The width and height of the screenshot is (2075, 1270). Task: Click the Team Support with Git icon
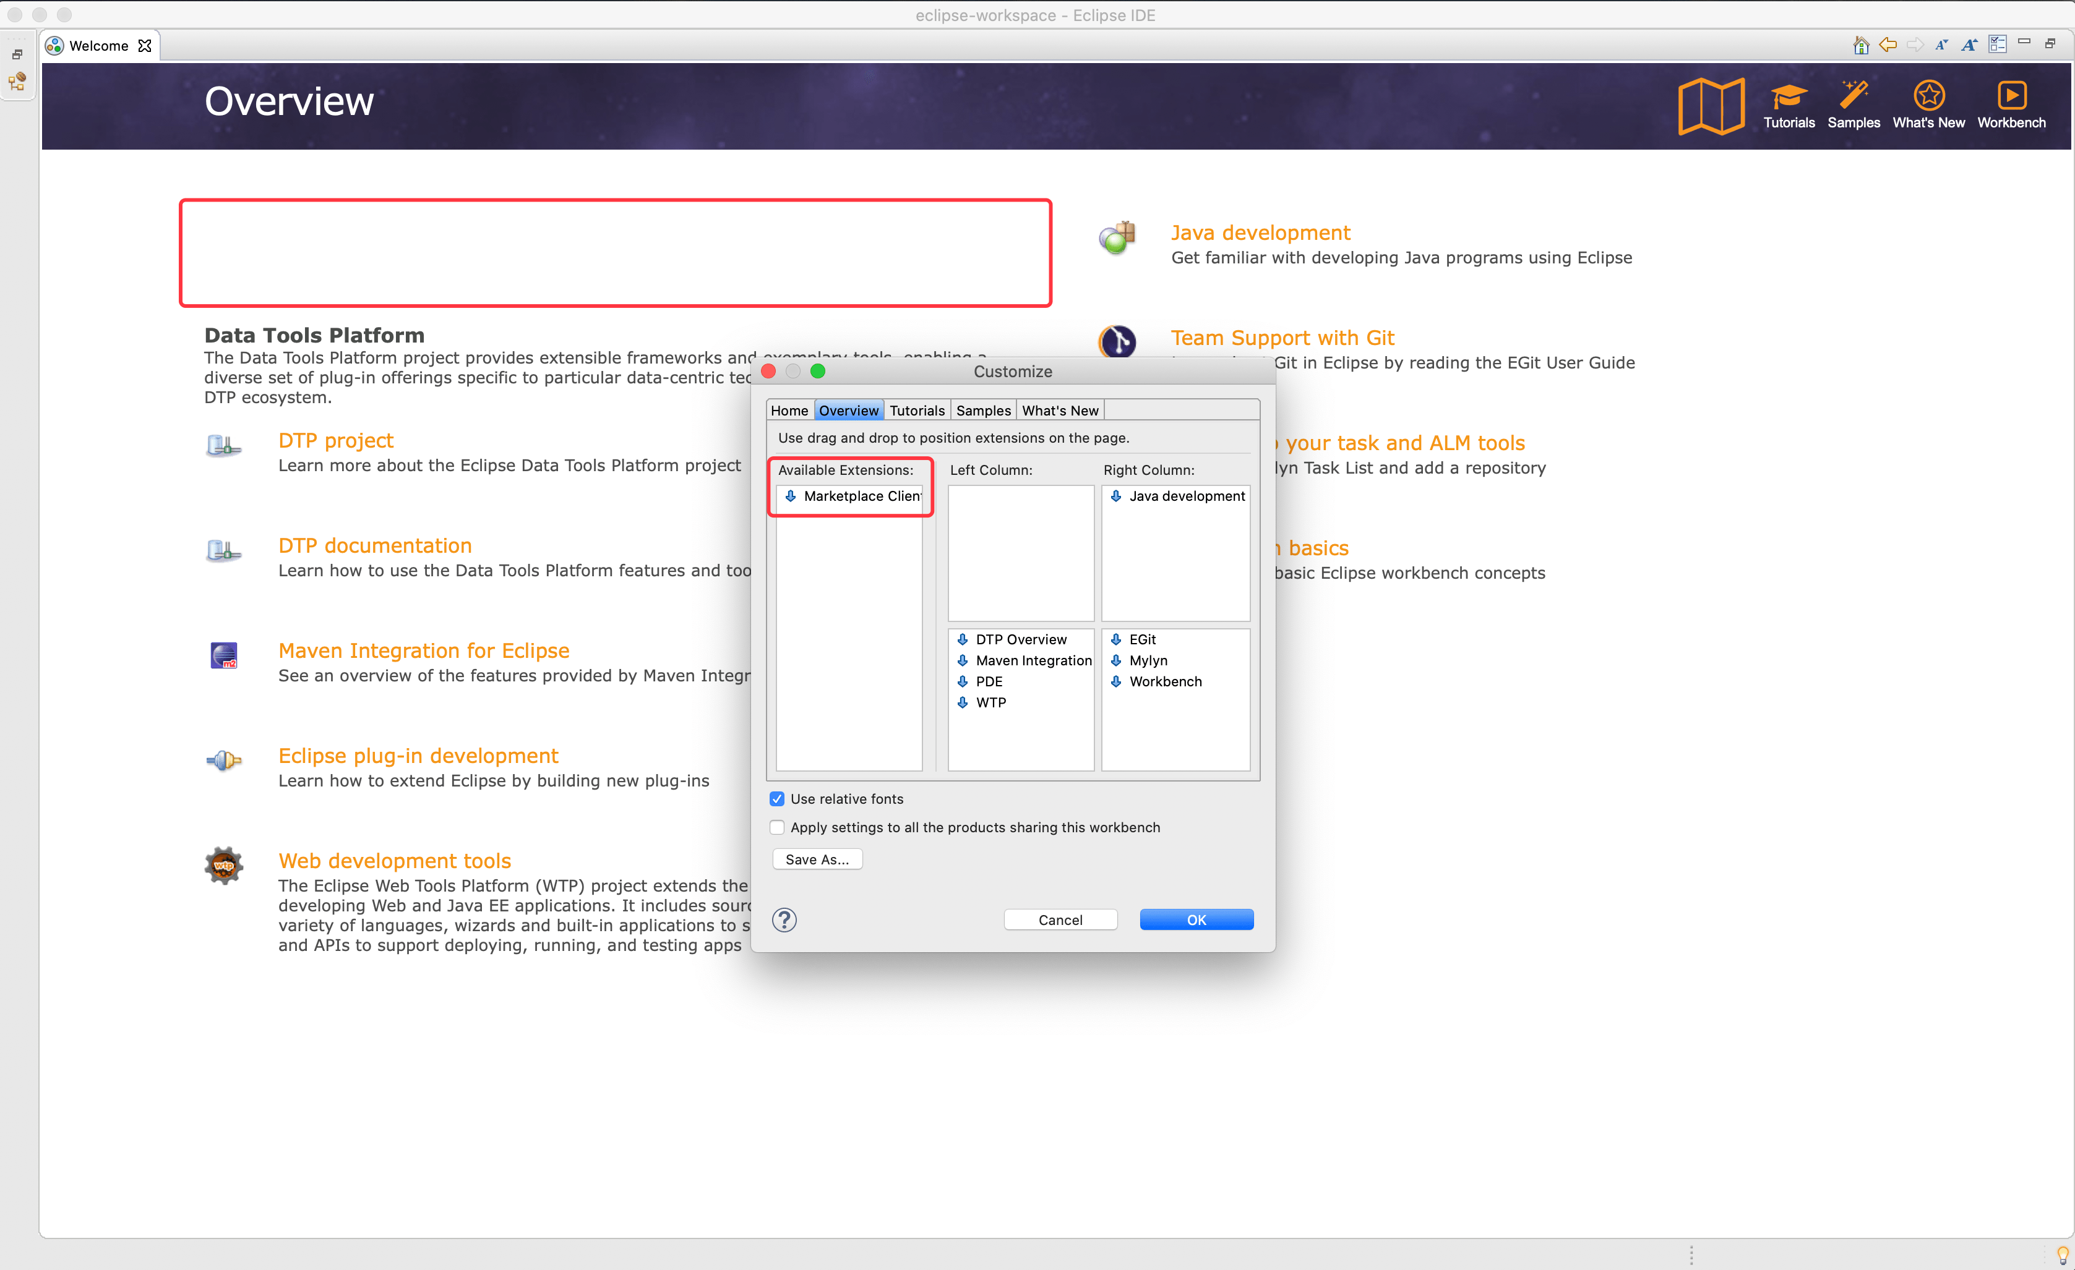1117,341
